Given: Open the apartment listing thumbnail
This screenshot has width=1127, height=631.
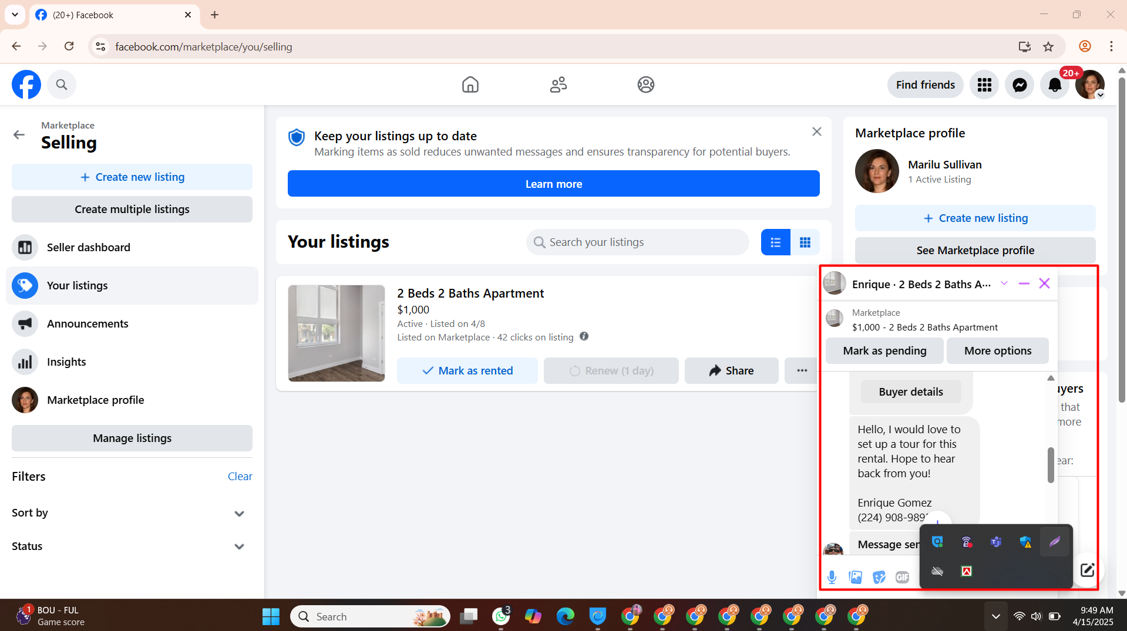Looking at the screenshot, I should pos(337,333).
